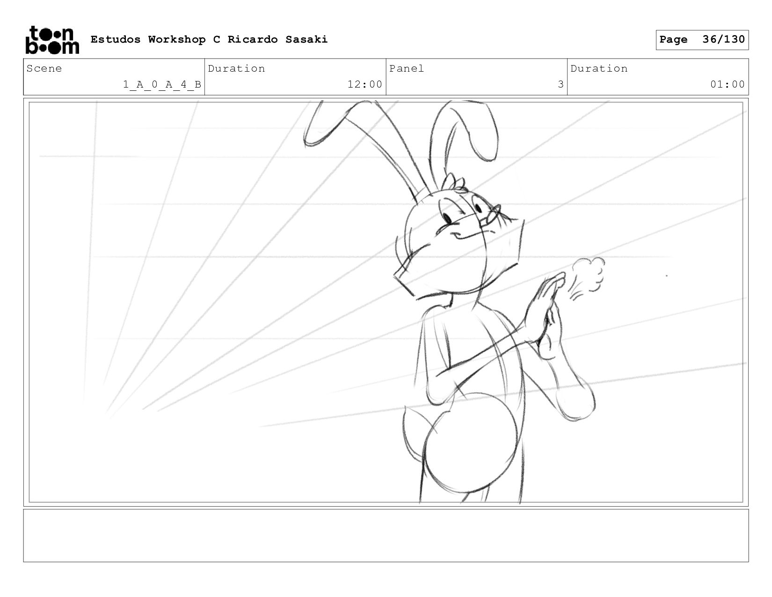Click the Toon Boom logo
The height and width of the screenshot is (597, 772).
click(x=52, y=40)
